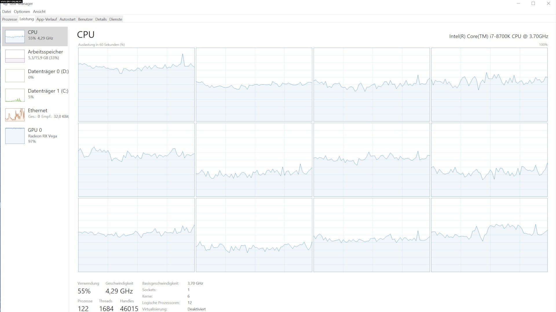Maximize the Task Manager window
Image resolution: width=556 pixels, height=312 pixels.
[533, 3]
